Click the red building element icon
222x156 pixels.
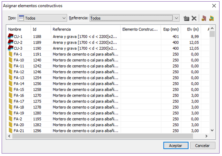click(x=204, y=18)
